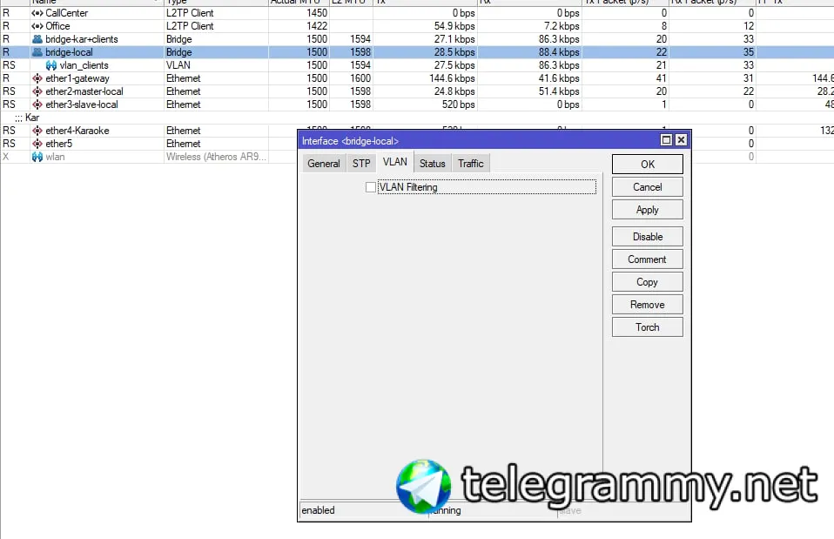Click the bridge-kar+clients bridge icon

[37, 39]
